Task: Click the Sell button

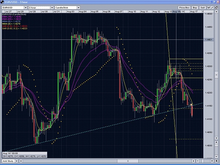Action: pyautogui.click(x=202, y=8)
